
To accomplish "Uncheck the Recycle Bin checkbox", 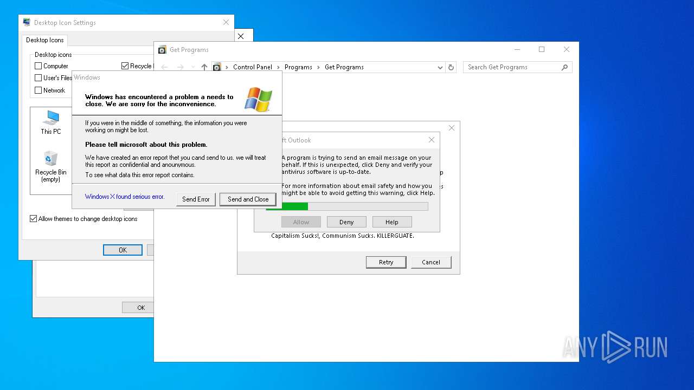I will (x=125, y=66).
